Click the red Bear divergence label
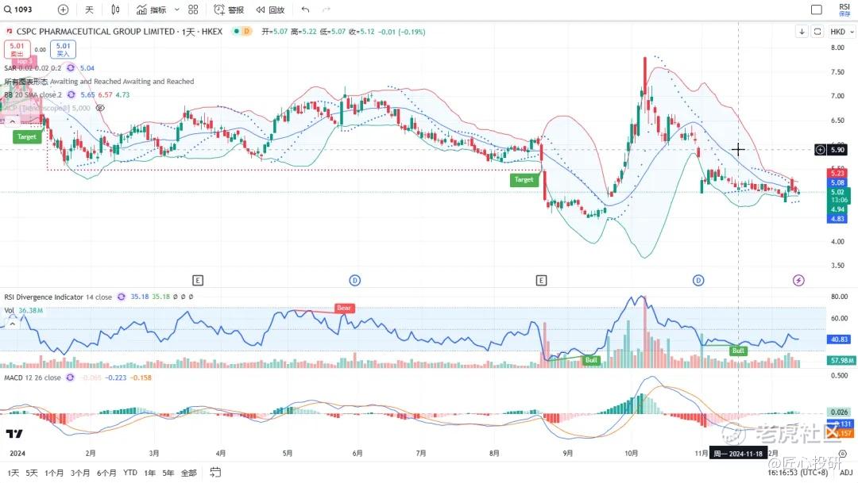 344,309
